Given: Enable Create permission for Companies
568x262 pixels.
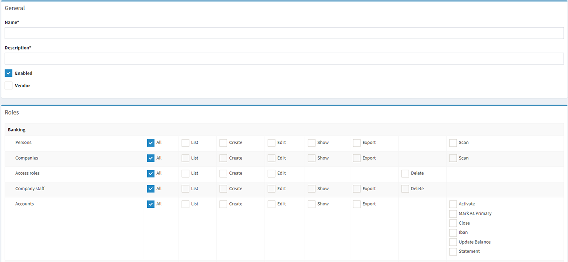Looking at the screenshot, I should (x=223, y=158).
